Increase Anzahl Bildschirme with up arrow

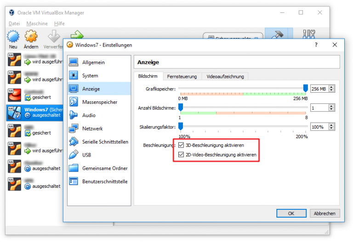tap(331, 106)
